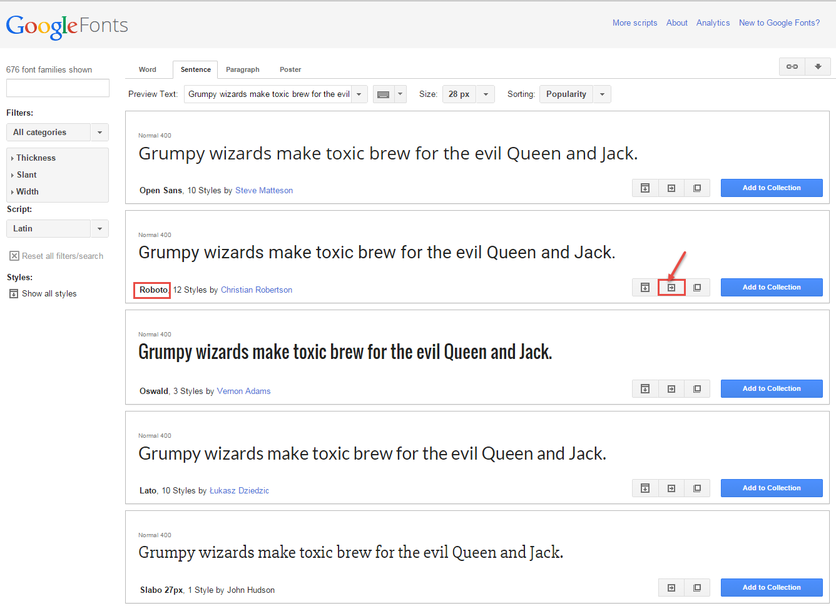Click the pop-out icon for Lato
836x606 pixels.
pos(697,488)
